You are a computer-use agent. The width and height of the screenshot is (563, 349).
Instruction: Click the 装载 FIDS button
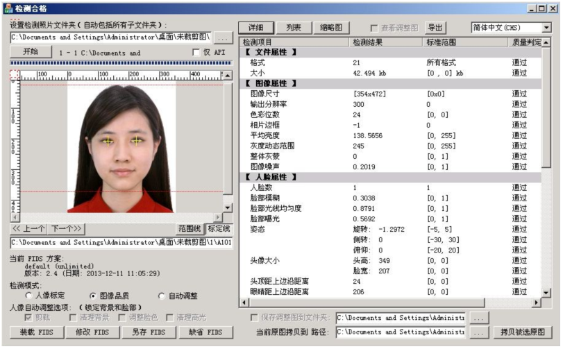click(x=37, y=332)
